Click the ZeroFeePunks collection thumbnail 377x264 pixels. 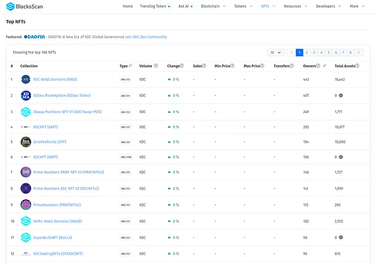26,142
